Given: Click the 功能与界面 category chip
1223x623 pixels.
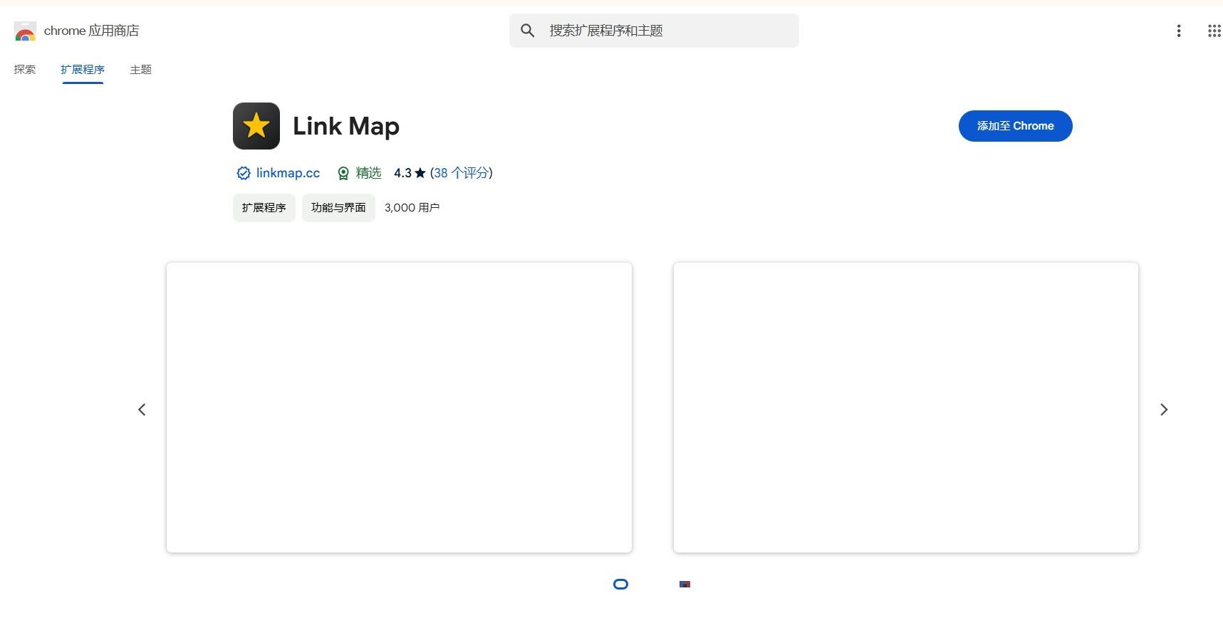Looking at the screenshot, I should click(x=338, y=208).
